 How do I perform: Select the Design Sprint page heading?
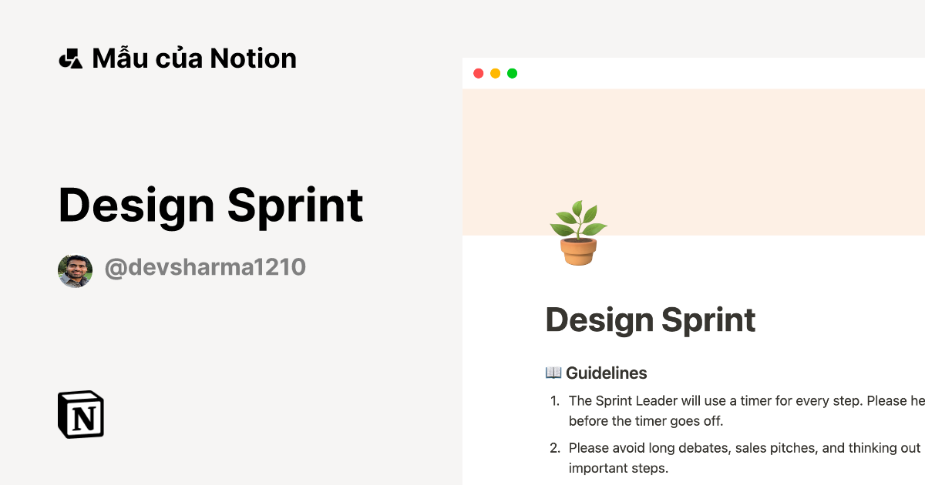(x=650, y=319)
